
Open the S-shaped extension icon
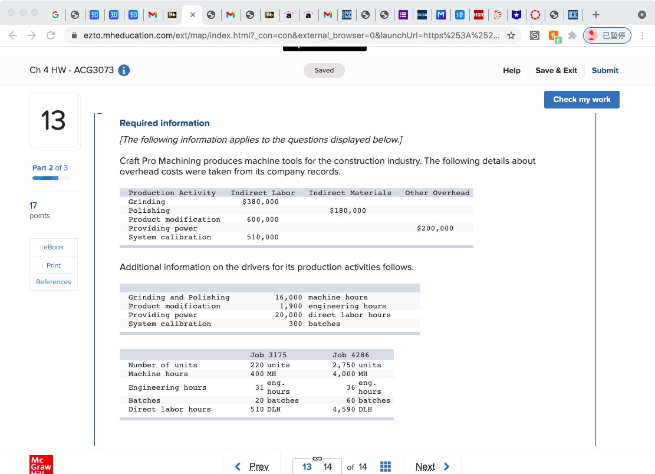535,35
